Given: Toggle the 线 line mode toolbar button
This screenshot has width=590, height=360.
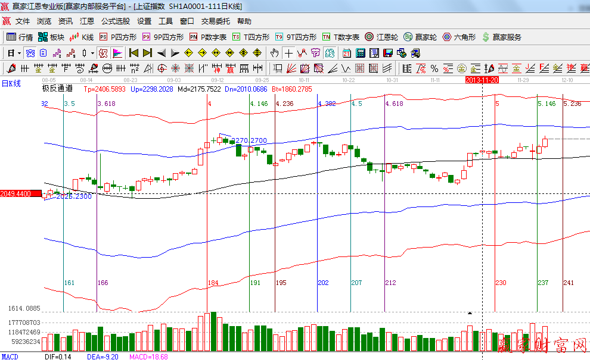Looking at the screenshot, I should 103,53.
